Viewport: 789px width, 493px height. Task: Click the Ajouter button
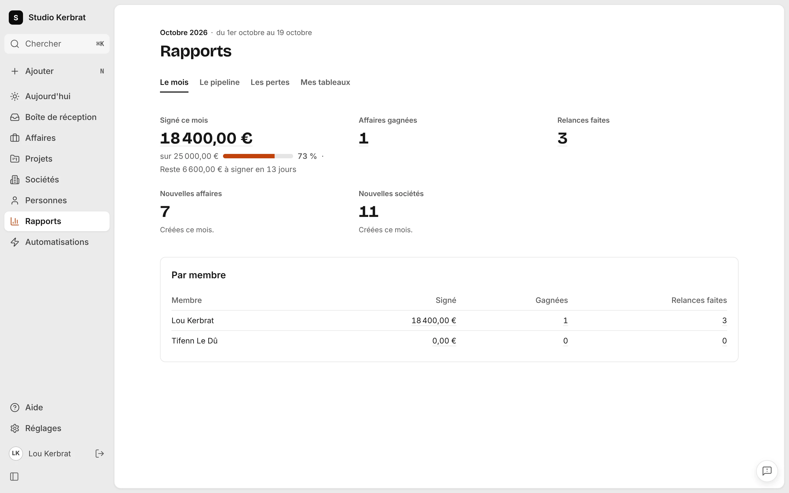click(57, 71)
